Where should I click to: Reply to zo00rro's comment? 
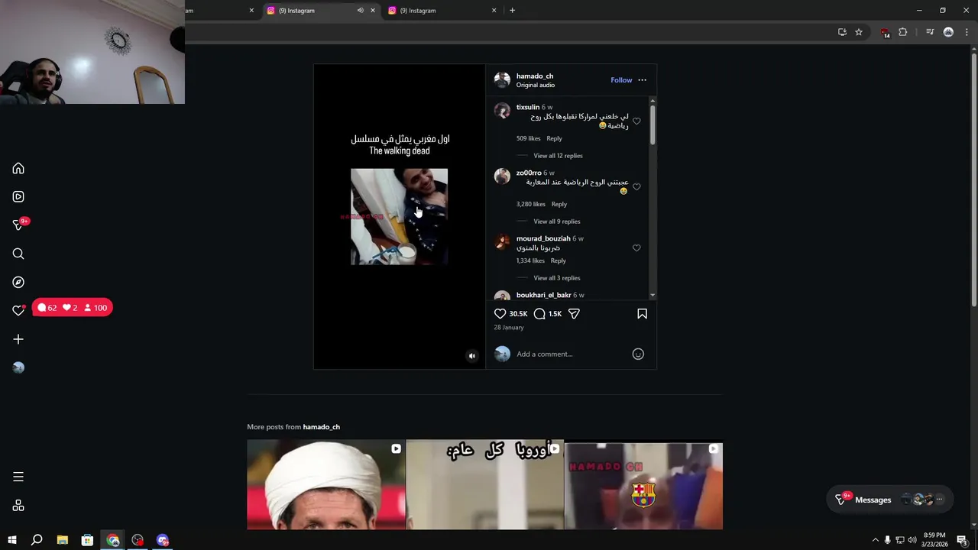pos(559,204)
